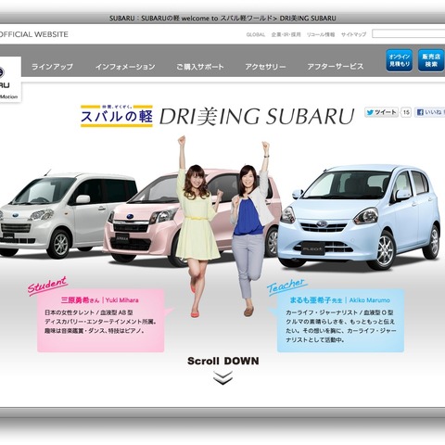
Task: Click the Facebook いいね button
Action: coord(429,112)
